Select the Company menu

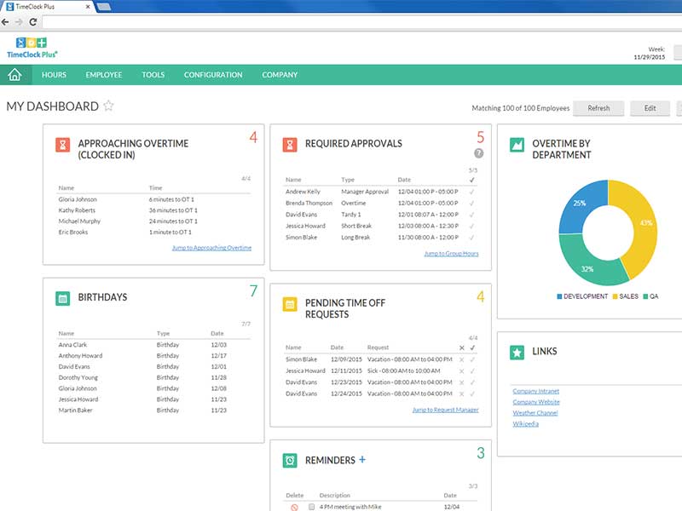click(x=280, y=75)
